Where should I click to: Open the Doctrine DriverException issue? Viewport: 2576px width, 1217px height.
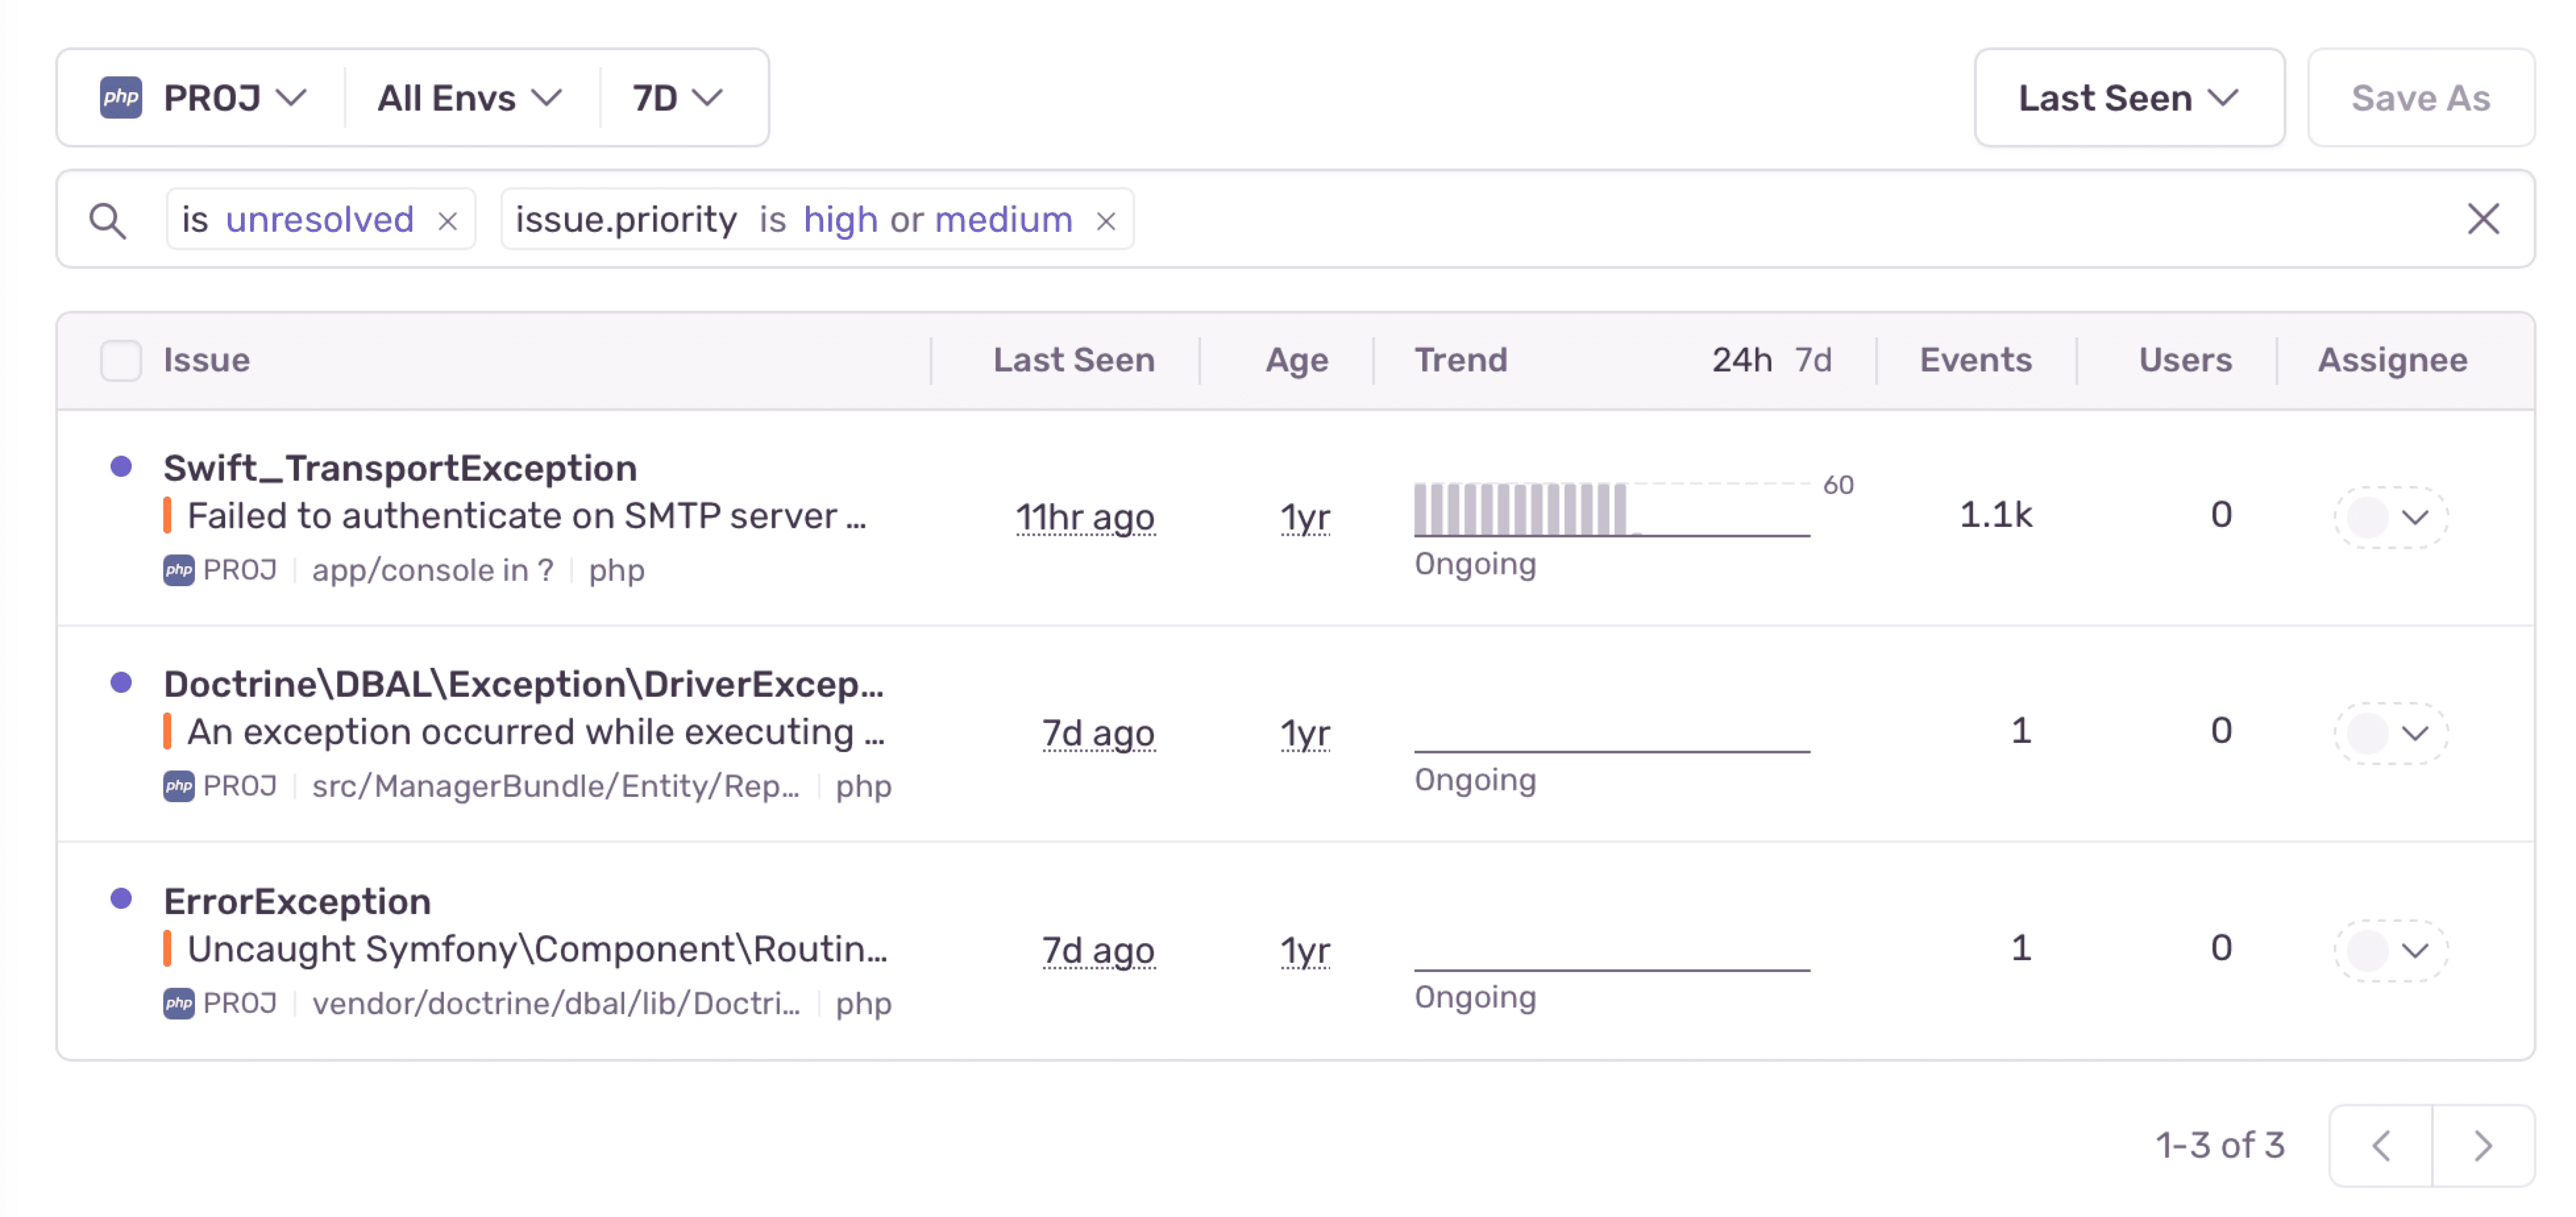click(x=523, y=684)
